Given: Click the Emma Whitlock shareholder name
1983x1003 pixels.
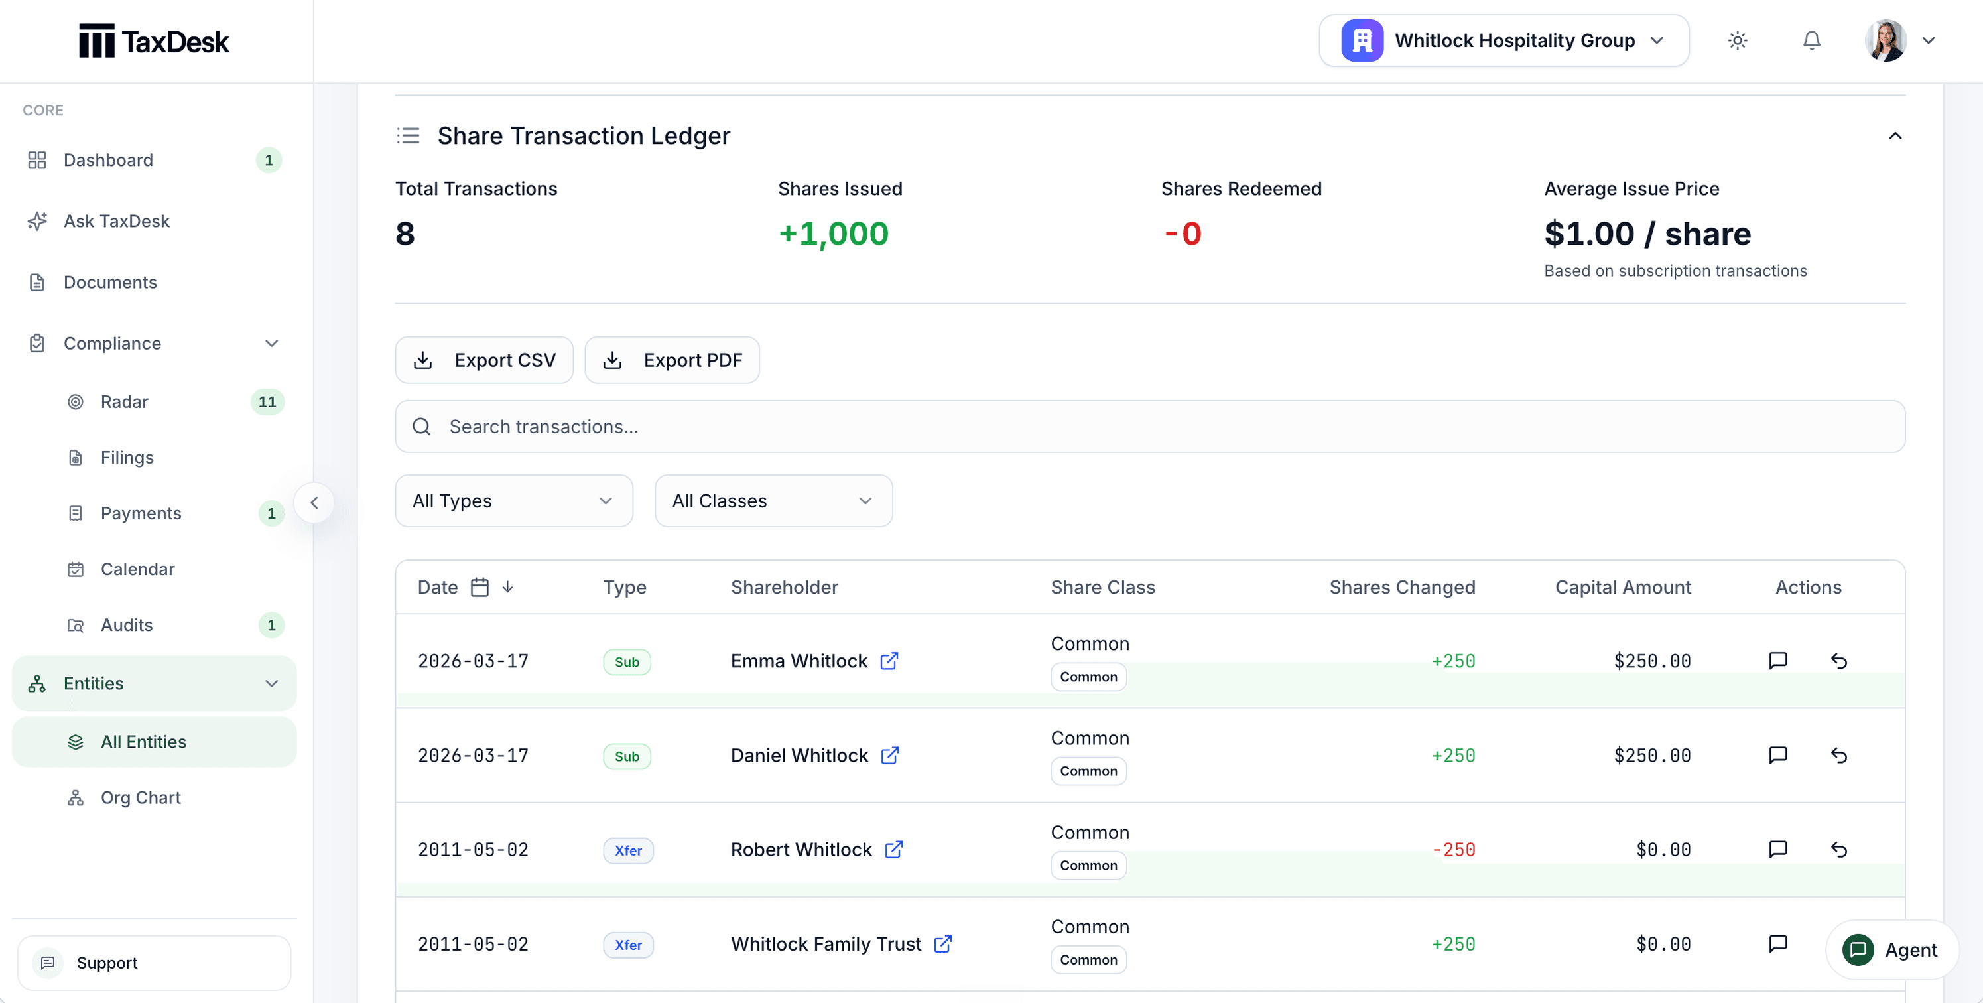Looking at the screenshot, I should click(x=799, y=661).
